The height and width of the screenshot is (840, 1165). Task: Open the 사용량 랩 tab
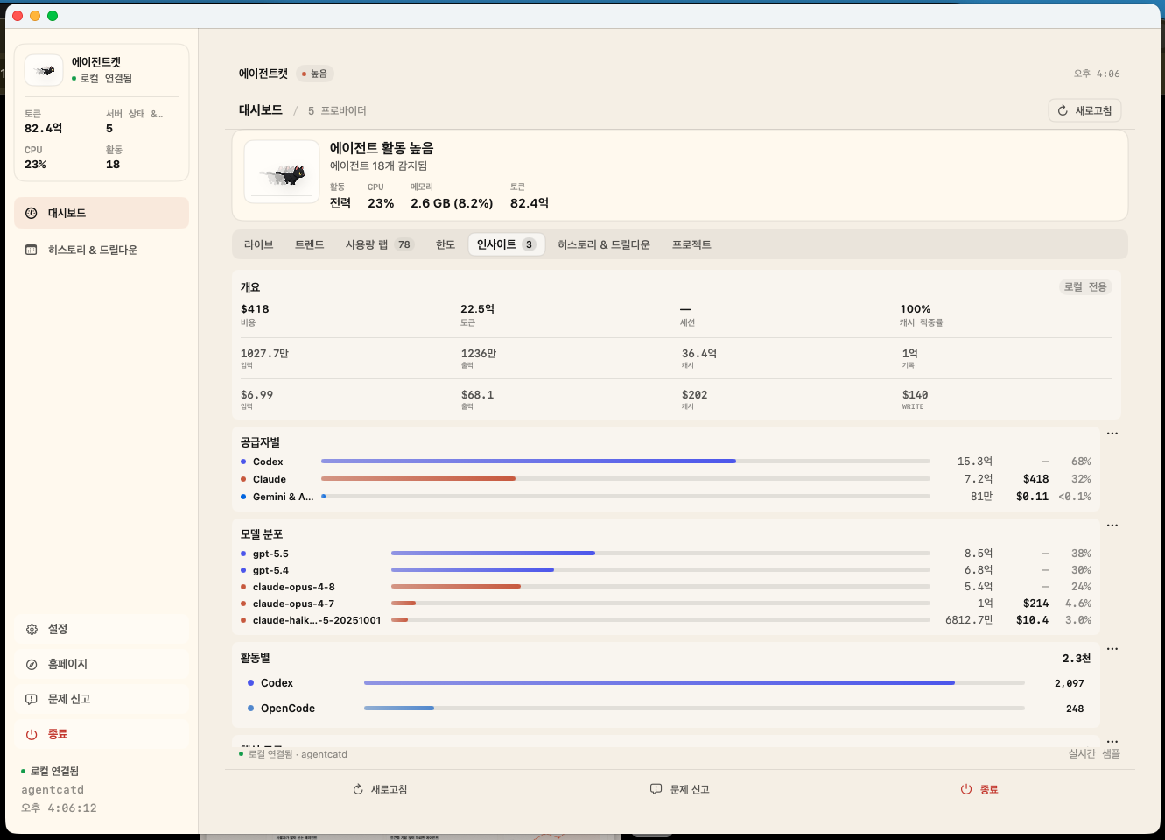point(379,244)
